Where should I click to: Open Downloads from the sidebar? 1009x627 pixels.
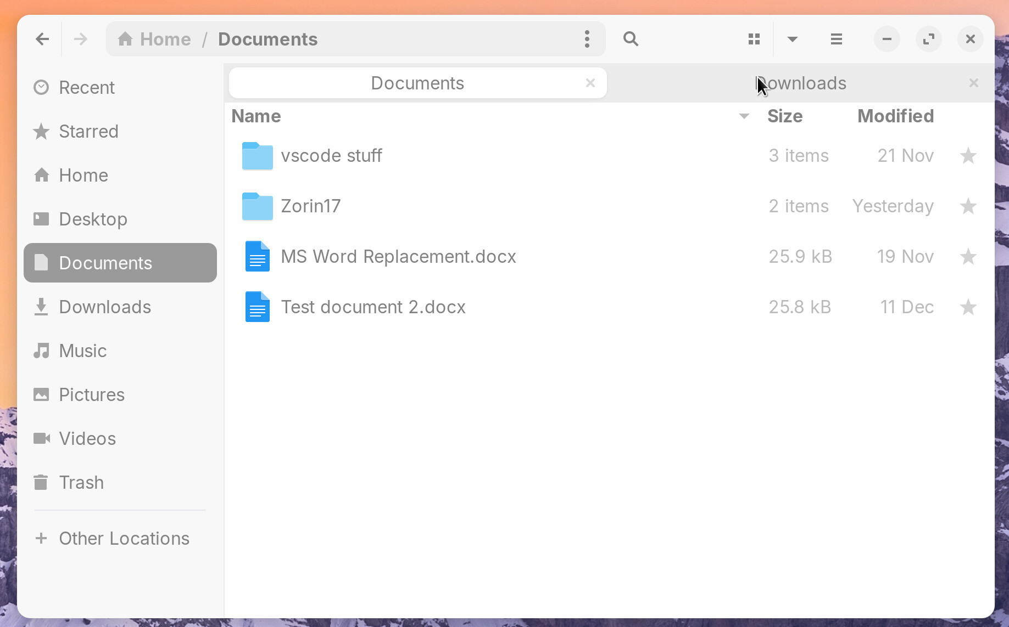point(104,307)
